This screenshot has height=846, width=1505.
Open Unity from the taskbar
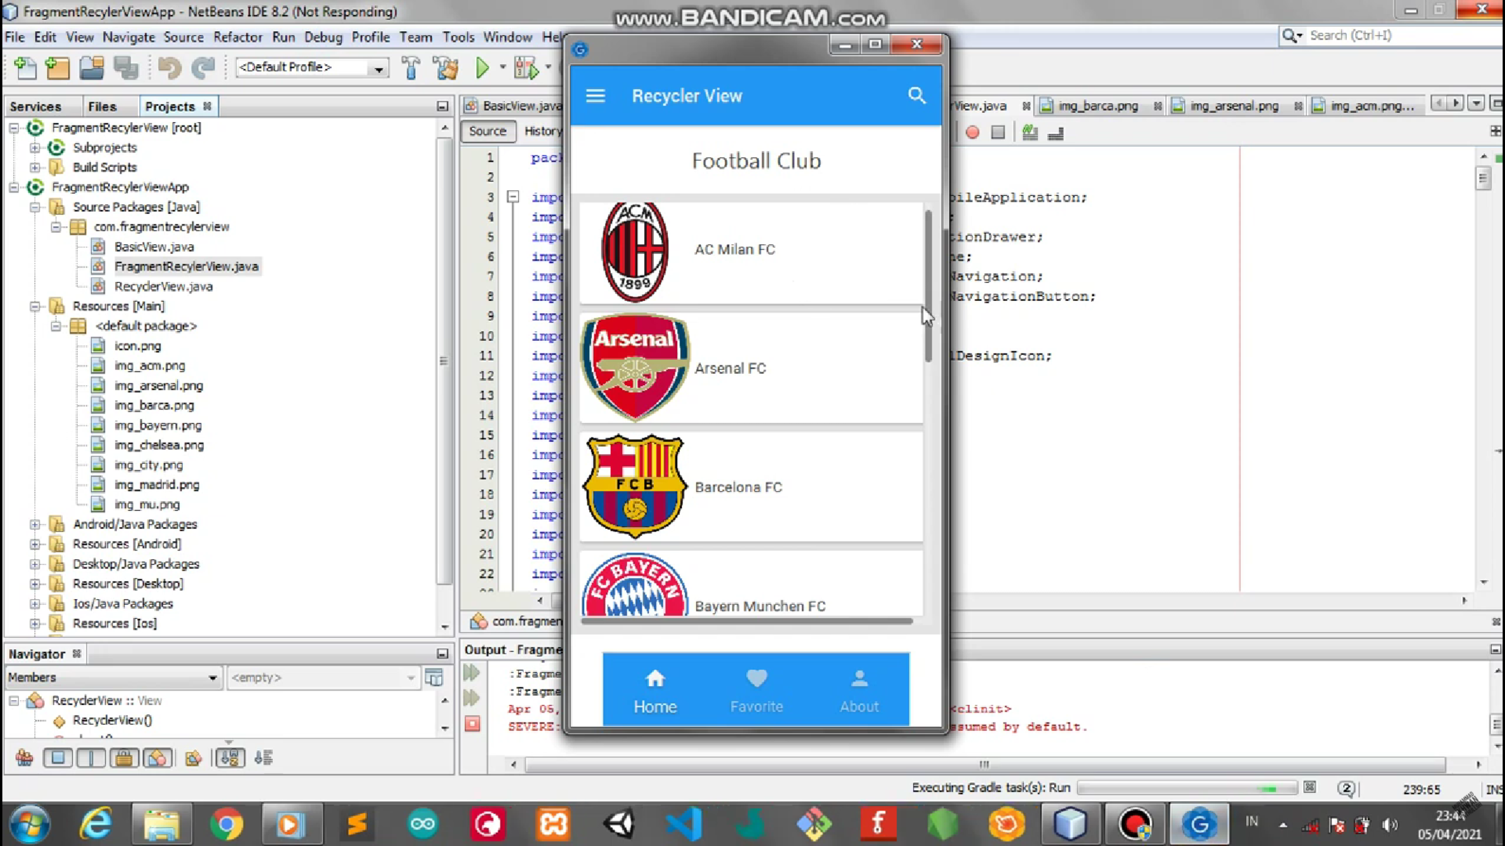pos(619,824)
